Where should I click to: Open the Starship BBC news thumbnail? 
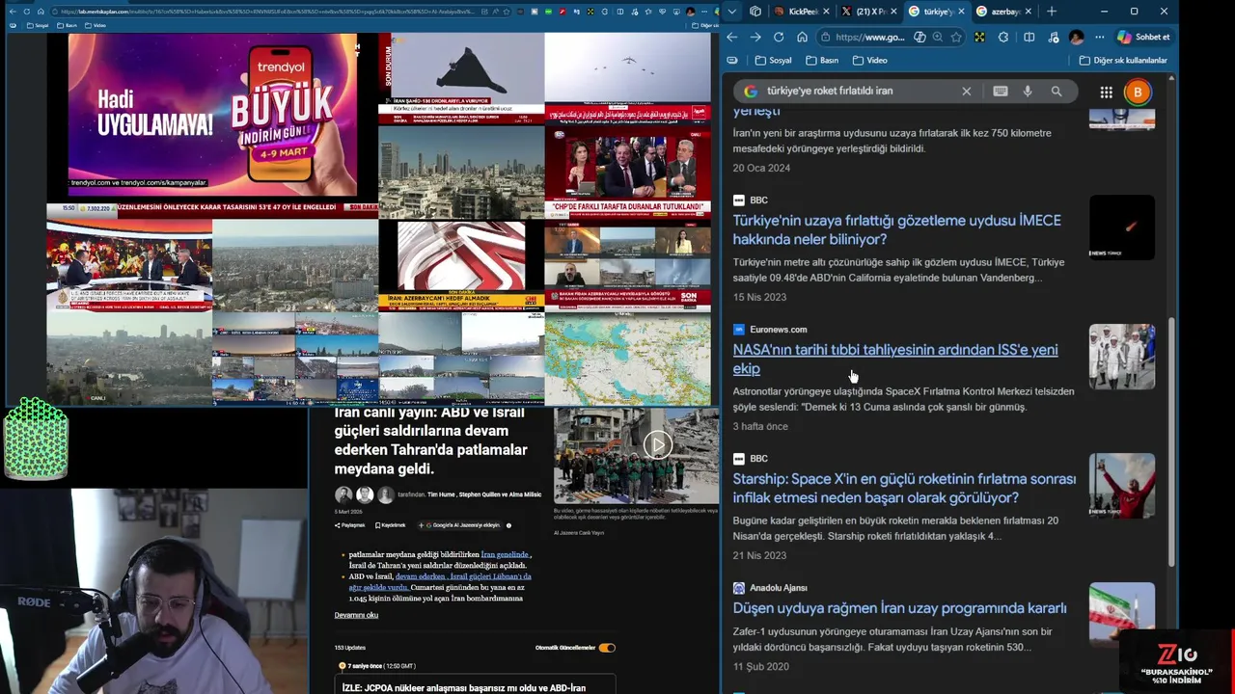pyautogui.click(x=1121, y=486)
